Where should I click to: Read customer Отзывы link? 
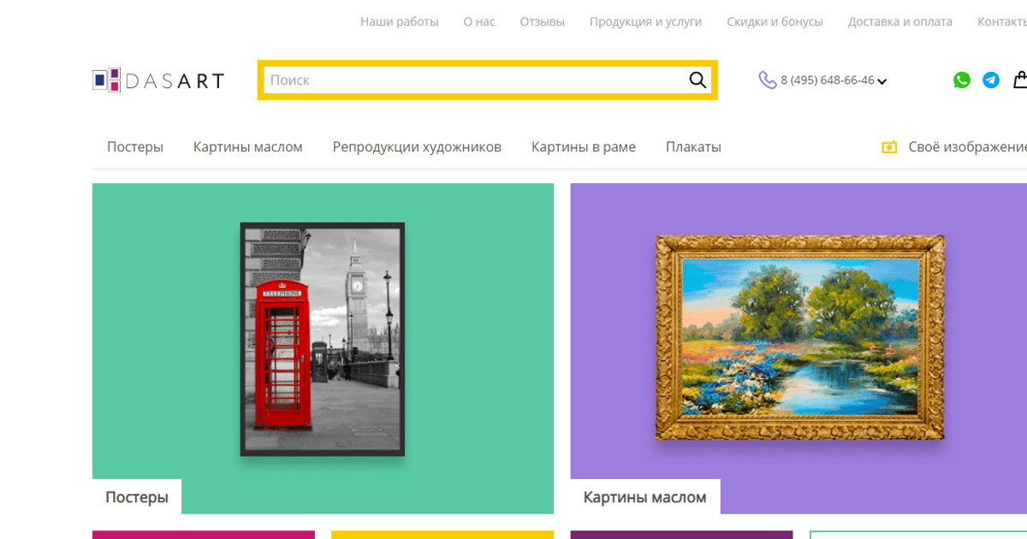(543, 21)
